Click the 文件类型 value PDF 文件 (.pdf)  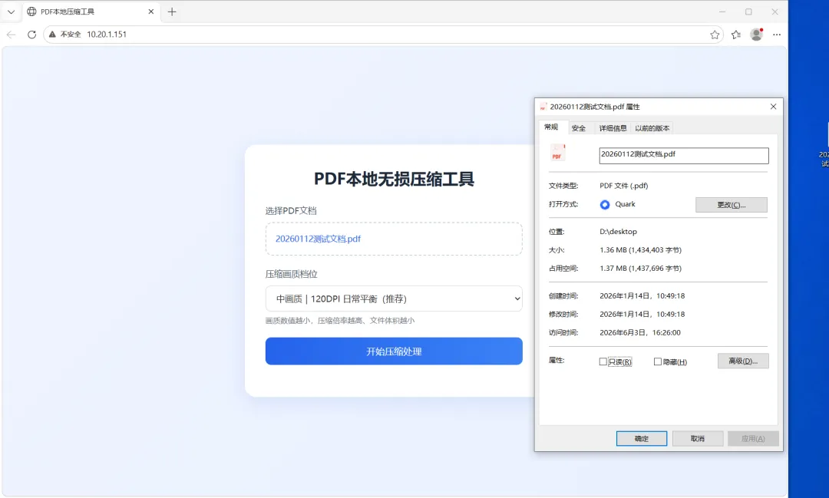point(623,186)
